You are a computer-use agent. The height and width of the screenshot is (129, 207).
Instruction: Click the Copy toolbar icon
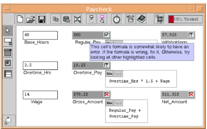click(56, 19)
